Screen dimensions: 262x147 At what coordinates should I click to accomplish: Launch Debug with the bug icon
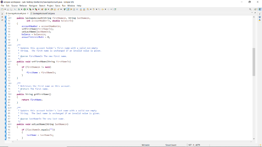(19, 9)
